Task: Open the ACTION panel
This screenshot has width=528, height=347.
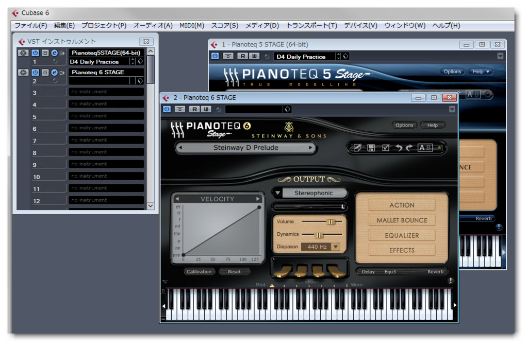Action: [402, 205]
